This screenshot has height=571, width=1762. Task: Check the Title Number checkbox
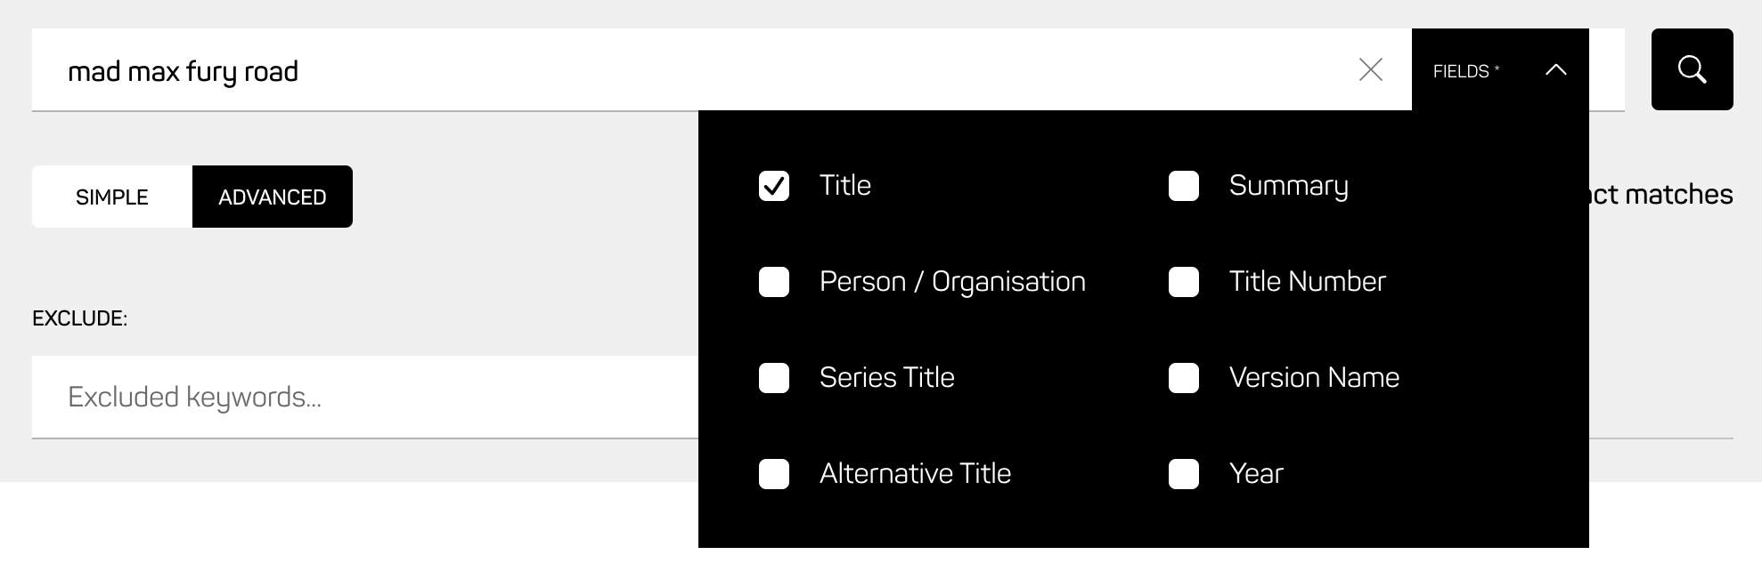click(x=1184, y=282)
